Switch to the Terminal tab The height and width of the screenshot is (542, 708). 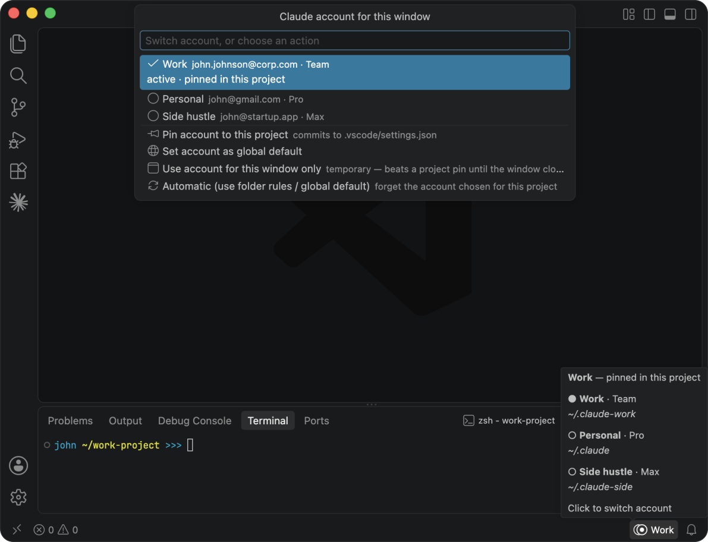pyautogui.click(x=268, y=421)
